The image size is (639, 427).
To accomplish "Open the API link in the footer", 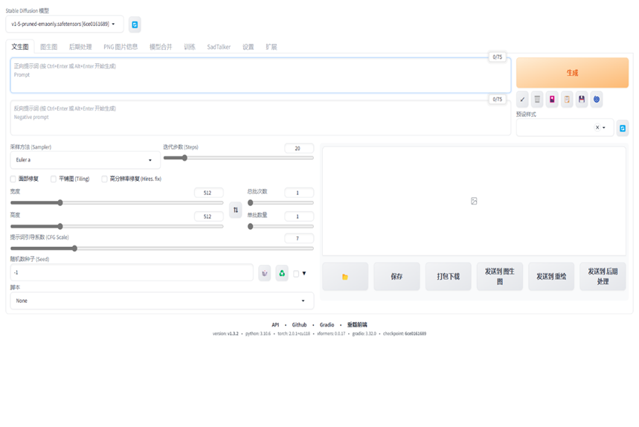I will click(275, 325).
